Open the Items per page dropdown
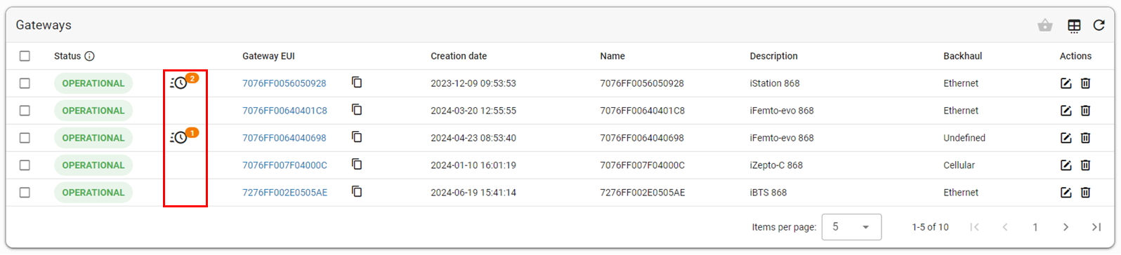This screenshot has width=1121, height=255. pyautogui.click(x=851, y=227)
